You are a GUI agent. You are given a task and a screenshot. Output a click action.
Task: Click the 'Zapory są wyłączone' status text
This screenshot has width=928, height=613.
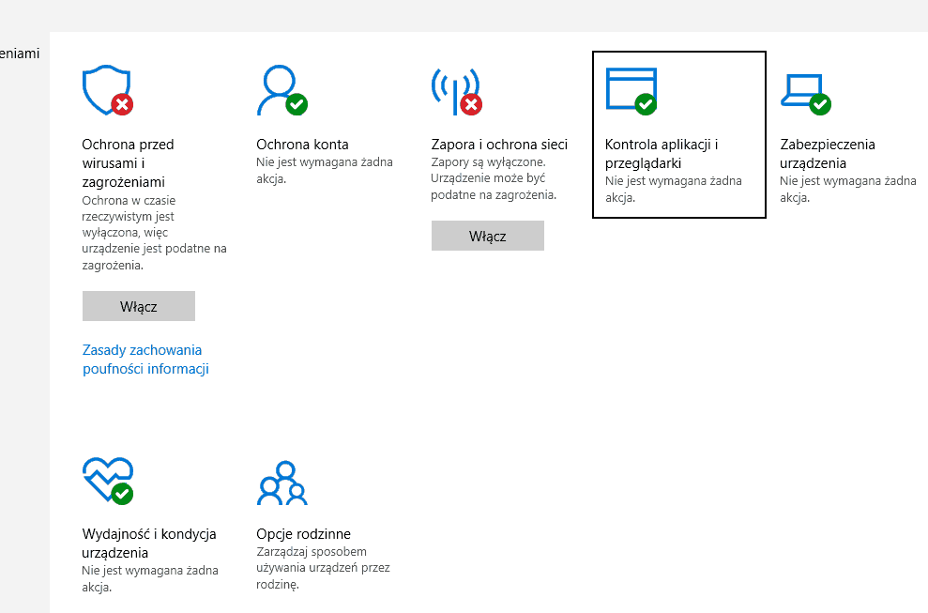494,178
